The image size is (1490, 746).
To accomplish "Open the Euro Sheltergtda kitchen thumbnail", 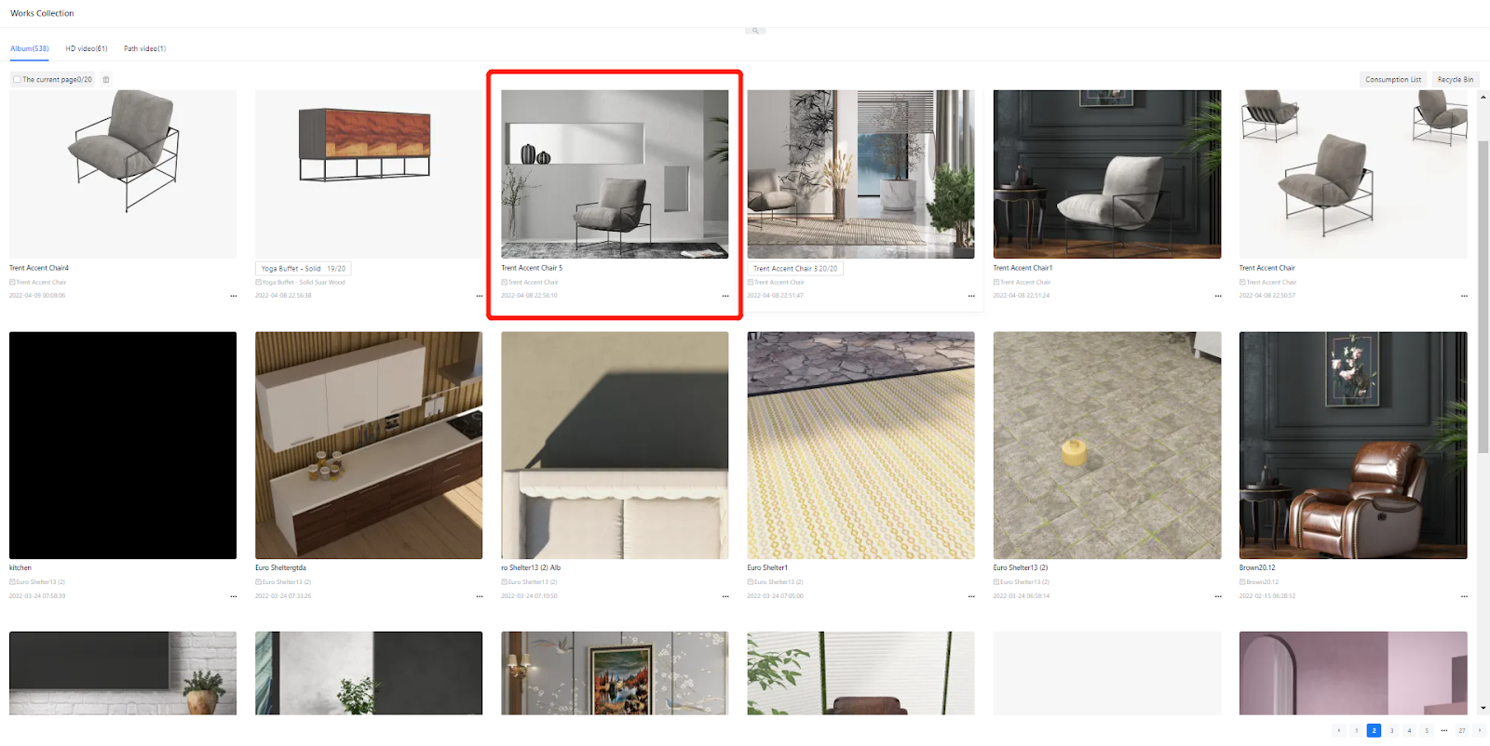I will point(369,445).
